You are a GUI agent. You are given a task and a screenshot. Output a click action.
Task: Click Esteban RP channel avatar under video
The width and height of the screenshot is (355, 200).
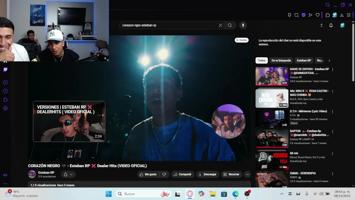32,174
